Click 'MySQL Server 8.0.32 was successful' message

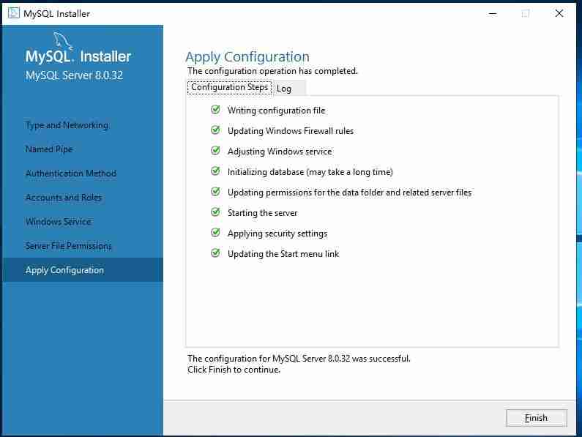click(x=299, y=359)
